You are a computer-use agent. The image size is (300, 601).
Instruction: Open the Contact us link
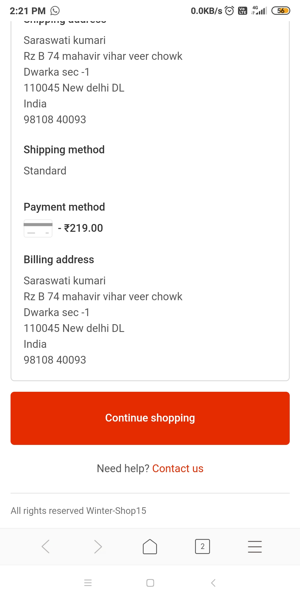tap(178, 469)
